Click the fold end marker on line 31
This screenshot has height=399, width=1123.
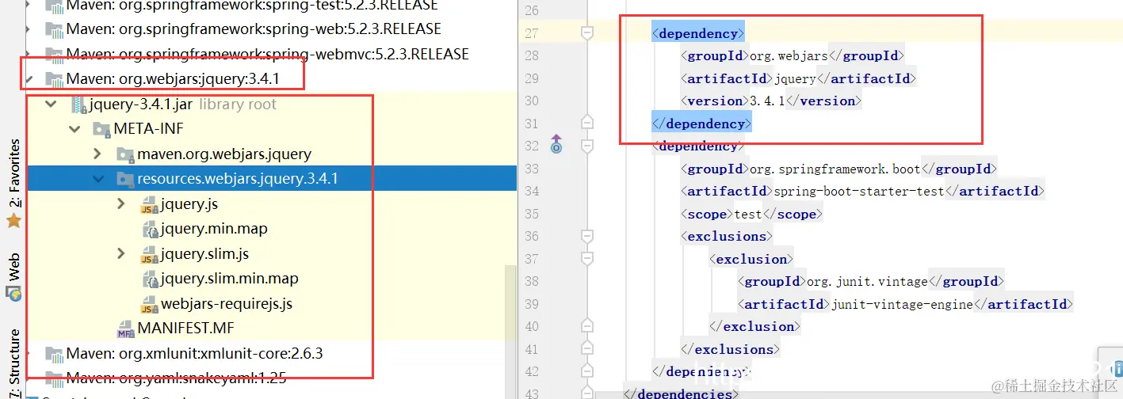[586, 123]
